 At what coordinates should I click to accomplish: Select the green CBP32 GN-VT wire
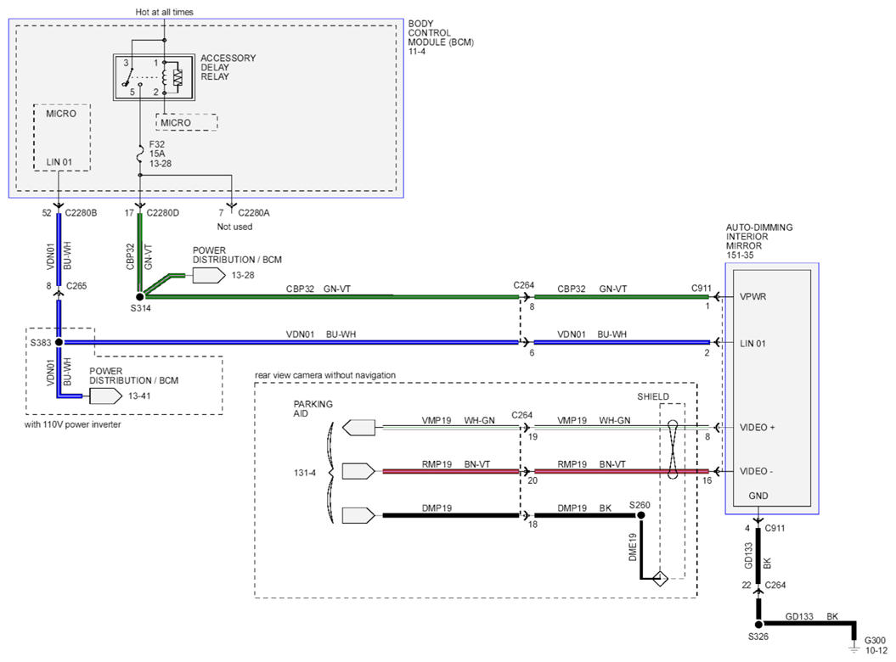(x=331, y=297)
